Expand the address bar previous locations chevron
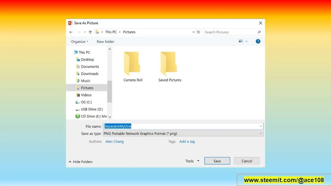 point(193,32)
